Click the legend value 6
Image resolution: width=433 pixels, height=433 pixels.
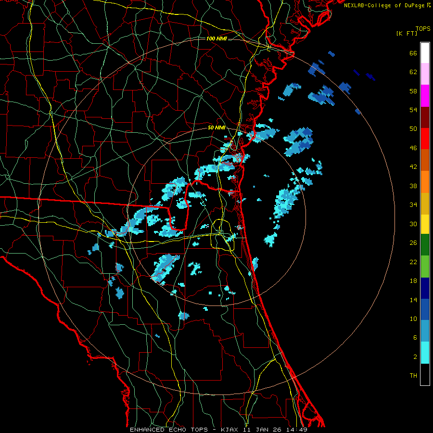415,338
